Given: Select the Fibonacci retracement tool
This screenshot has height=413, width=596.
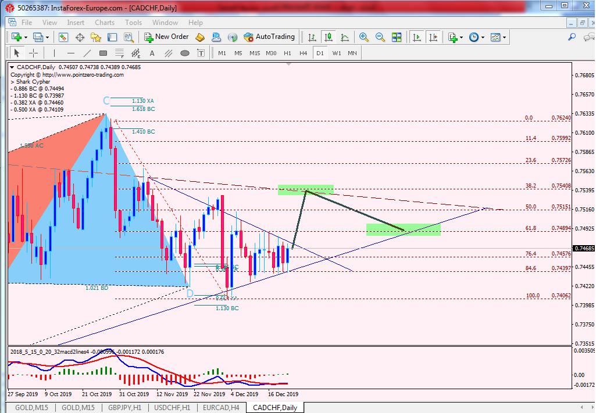Looking at the screenshot, I should tap(120, 53).
